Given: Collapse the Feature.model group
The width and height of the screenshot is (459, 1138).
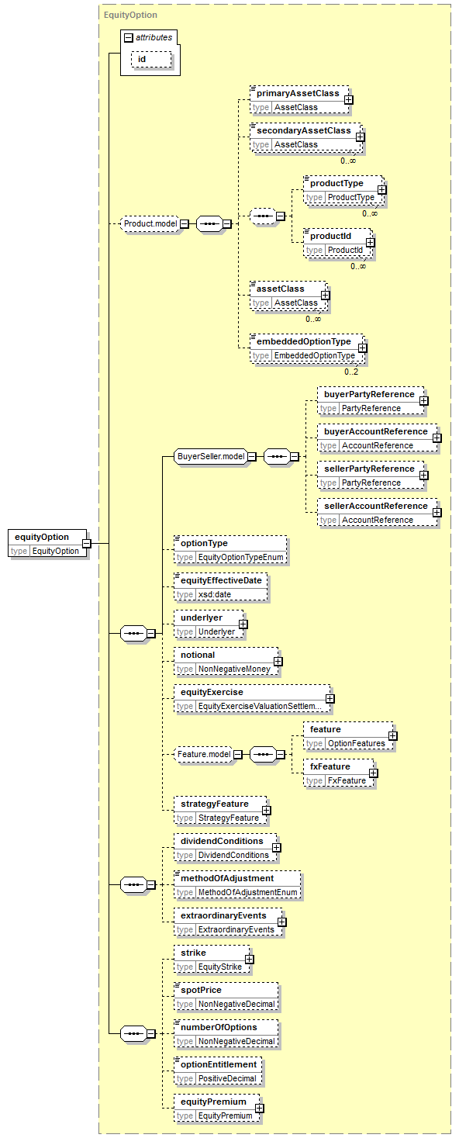Looking at the screenshot, I should (239, 754).
